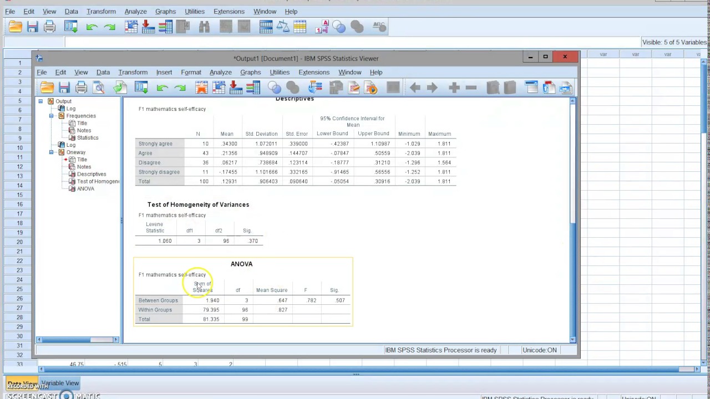This screenshot has width=710, height=399.
Task: Open Transform menu in Data Editor
Action: [101, 11]
